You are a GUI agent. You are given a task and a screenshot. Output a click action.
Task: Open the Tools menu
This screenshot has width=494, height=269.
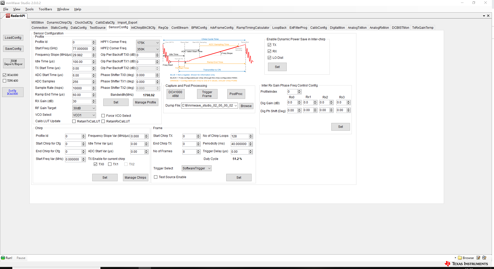click(x=29, y=9)
